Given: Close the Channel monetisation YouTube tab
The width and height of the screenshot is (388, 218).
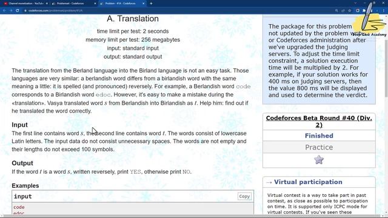Looking at the screenshot, I should [x=47, y=4].
